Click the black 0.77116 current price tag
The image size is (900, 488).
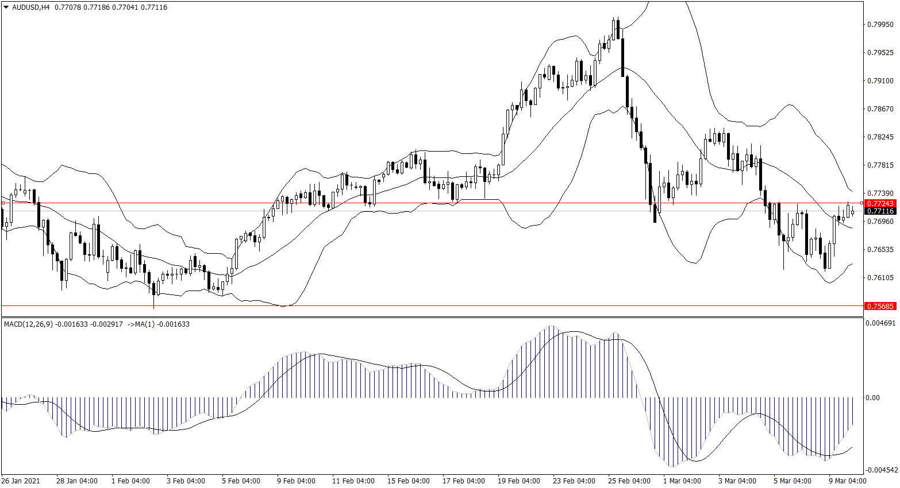coord(880,211)
